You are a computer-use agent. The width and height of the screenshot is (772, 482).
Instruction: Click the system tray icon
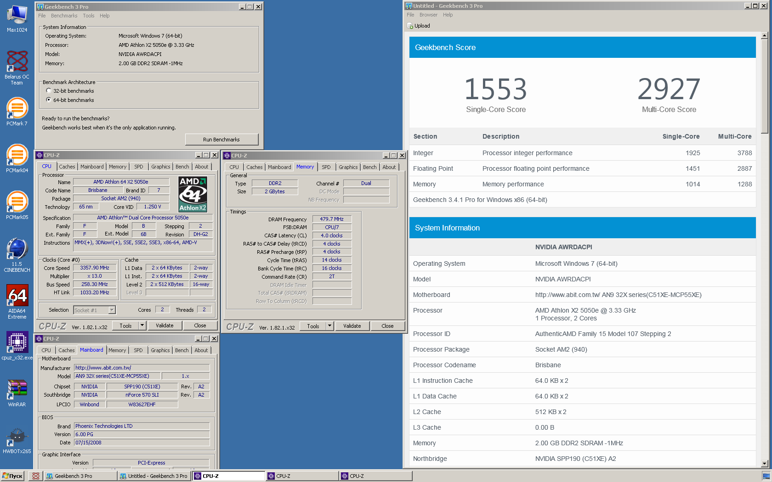pyautogui.click(x=766, y=476)
